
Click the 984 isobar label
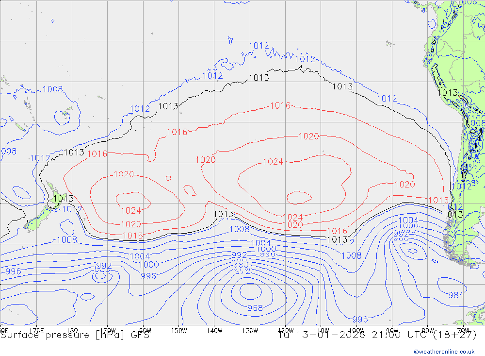456,295
